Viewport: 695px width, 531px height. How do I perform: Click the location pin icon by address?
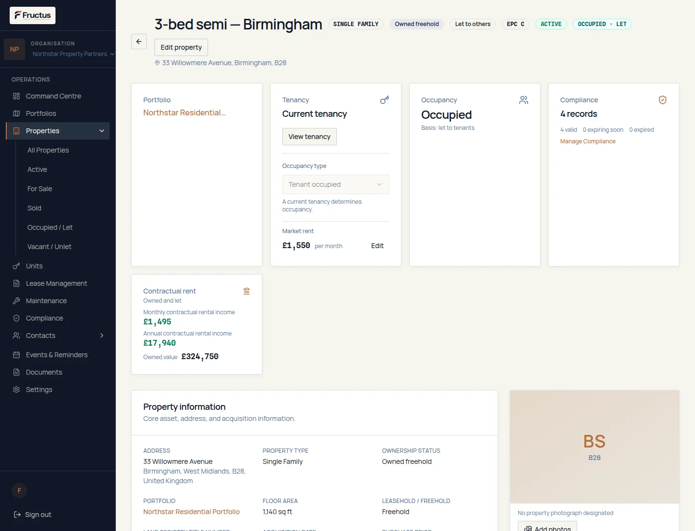[x=157, y=63]
